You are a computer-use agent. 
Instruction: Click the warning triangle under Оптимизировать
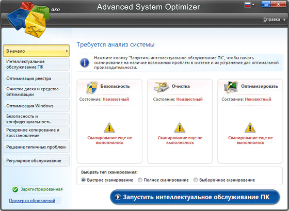(x=250, y=127)
